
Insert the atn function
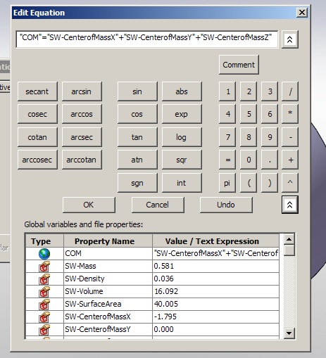point(137,160)
